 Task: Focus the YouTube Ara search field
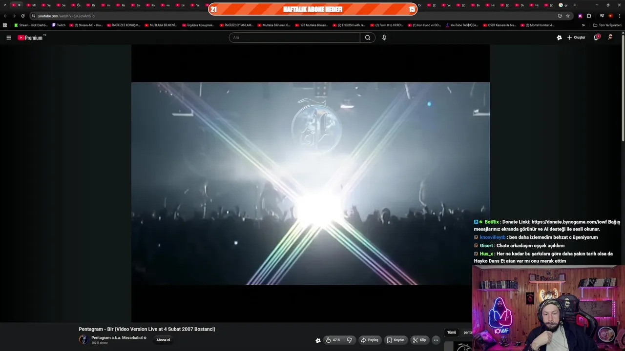[294, 38]
